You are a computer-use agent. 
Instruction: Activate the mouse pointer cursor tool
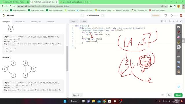pyautogui.click(x=179, y=47)
